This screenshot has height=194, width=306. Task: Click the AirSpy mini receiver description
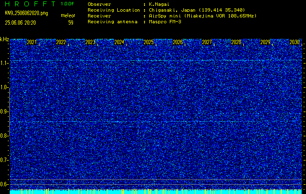[x=202, y=16]
